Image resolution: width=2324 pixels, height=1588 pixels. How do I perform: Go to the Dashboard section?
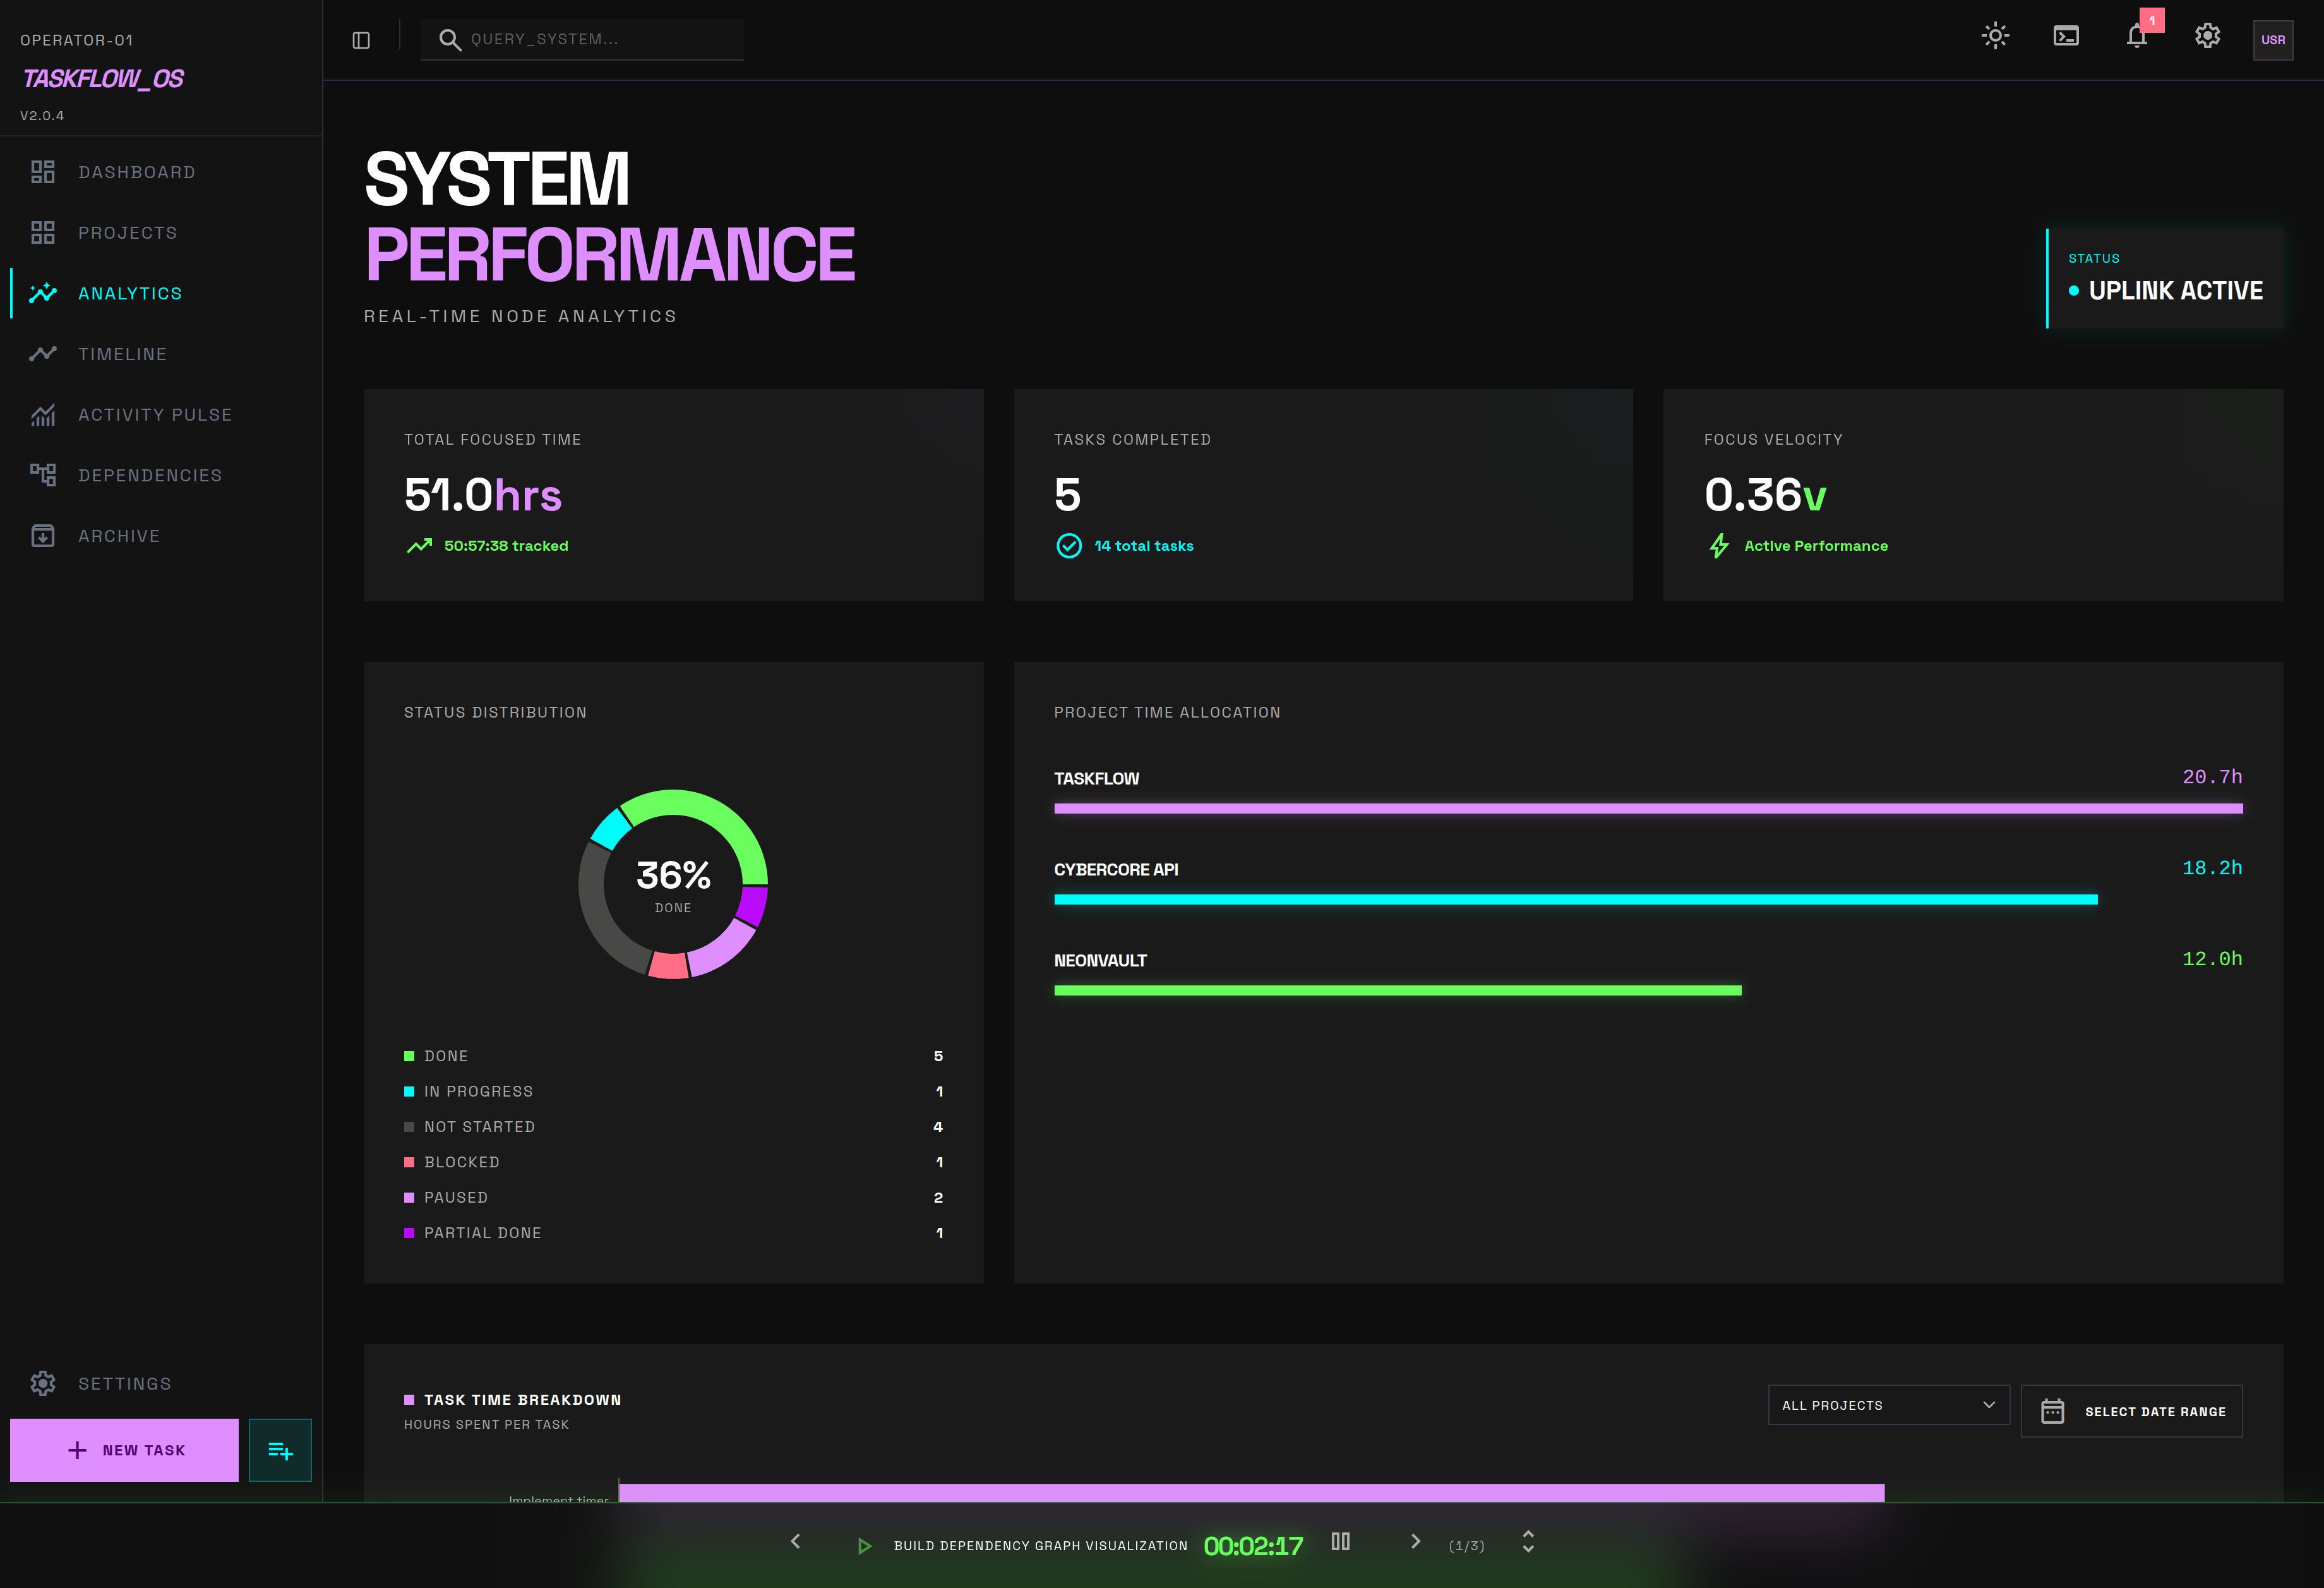point(136,172)
